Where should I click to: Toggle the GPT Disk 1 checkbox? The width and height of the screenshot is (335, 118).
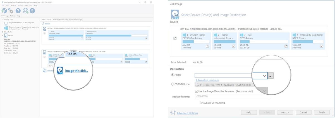44,33
